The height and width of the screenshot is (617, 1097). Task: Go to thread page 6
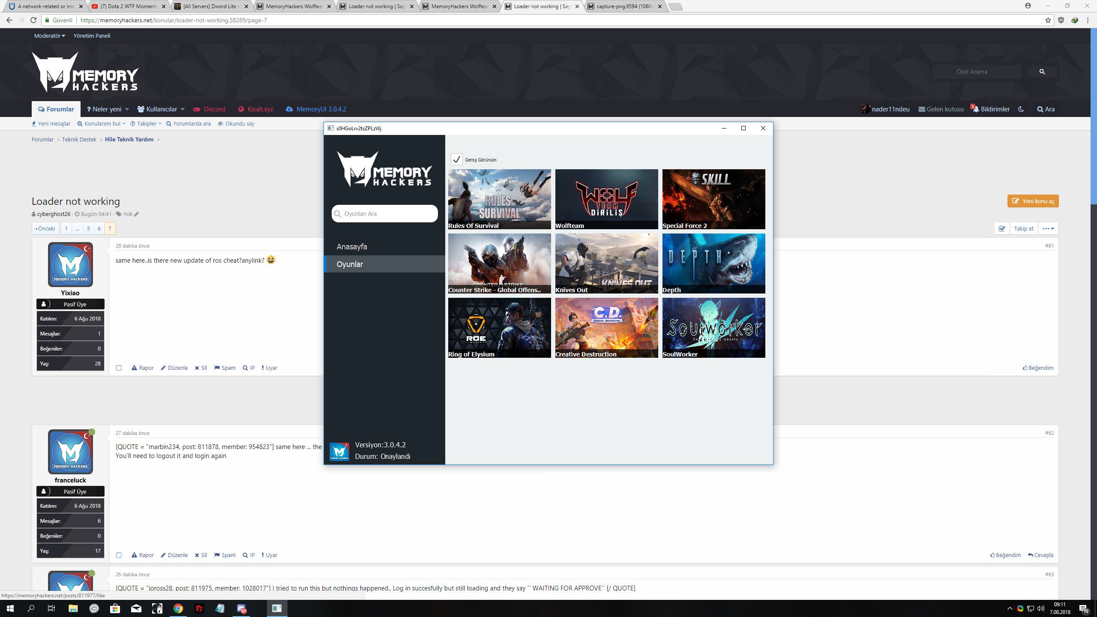[x=99, y=229]
